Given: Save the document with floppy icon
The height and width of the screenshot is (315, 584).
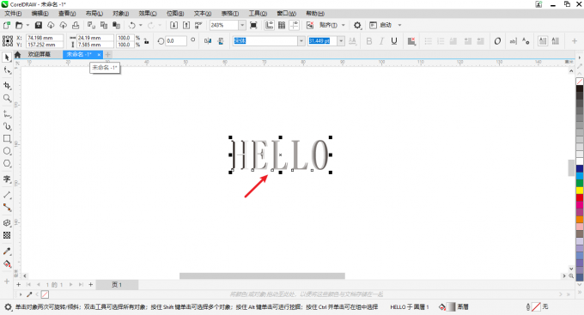Looking at the screenshot, I should (x=38, y=25).
